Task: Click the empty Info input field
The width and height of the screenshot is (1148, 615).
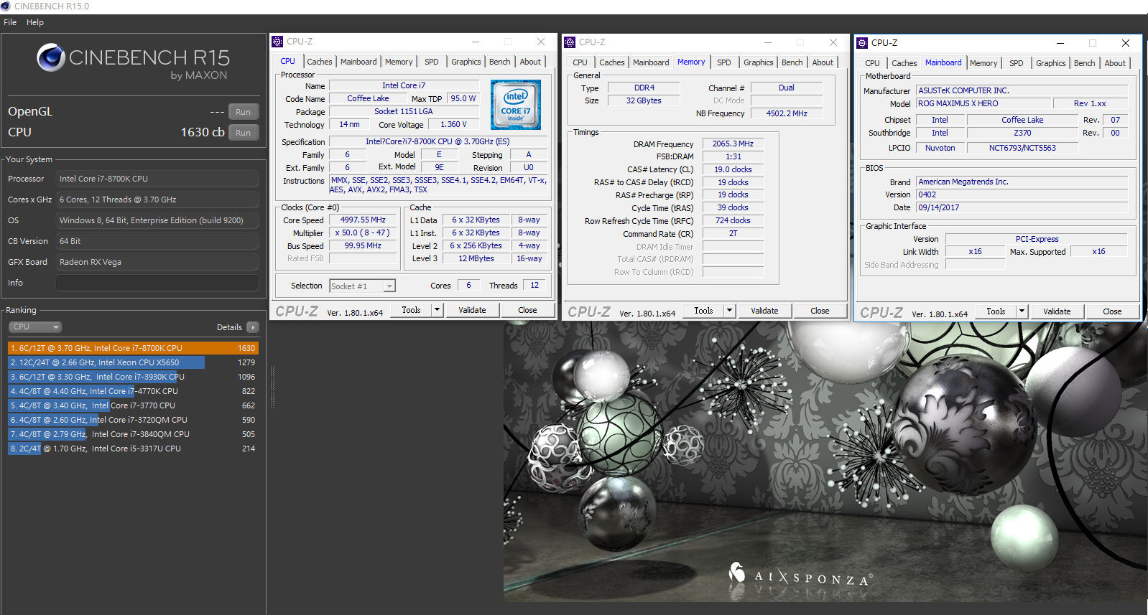Action: pyautogui.click(x=157, y=283)
